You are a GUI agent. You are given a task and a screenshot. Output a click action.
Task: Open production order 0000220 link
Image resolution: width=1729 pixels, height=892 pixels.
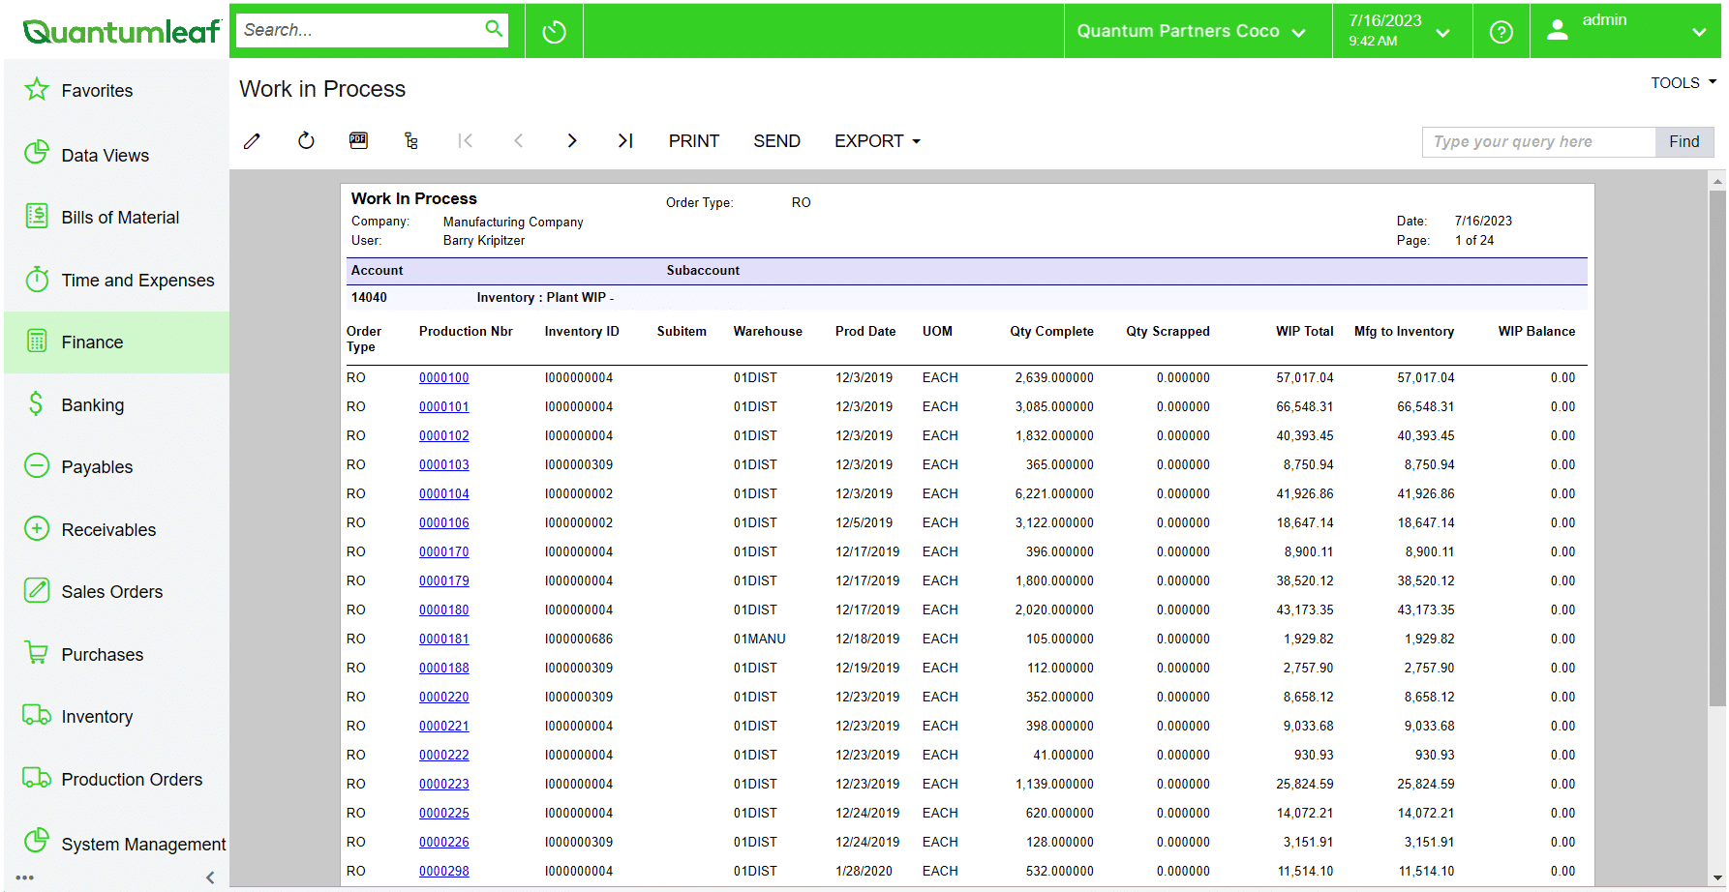point(443,697)
